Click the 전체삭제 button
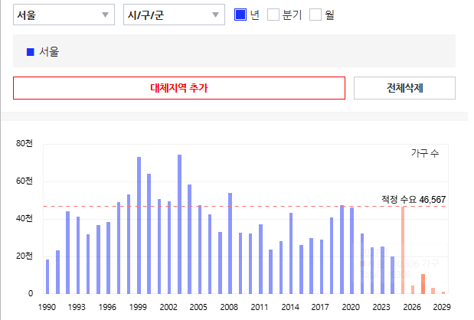The height and width of the screenshot is (320, 474). click(x=404, y=88)
